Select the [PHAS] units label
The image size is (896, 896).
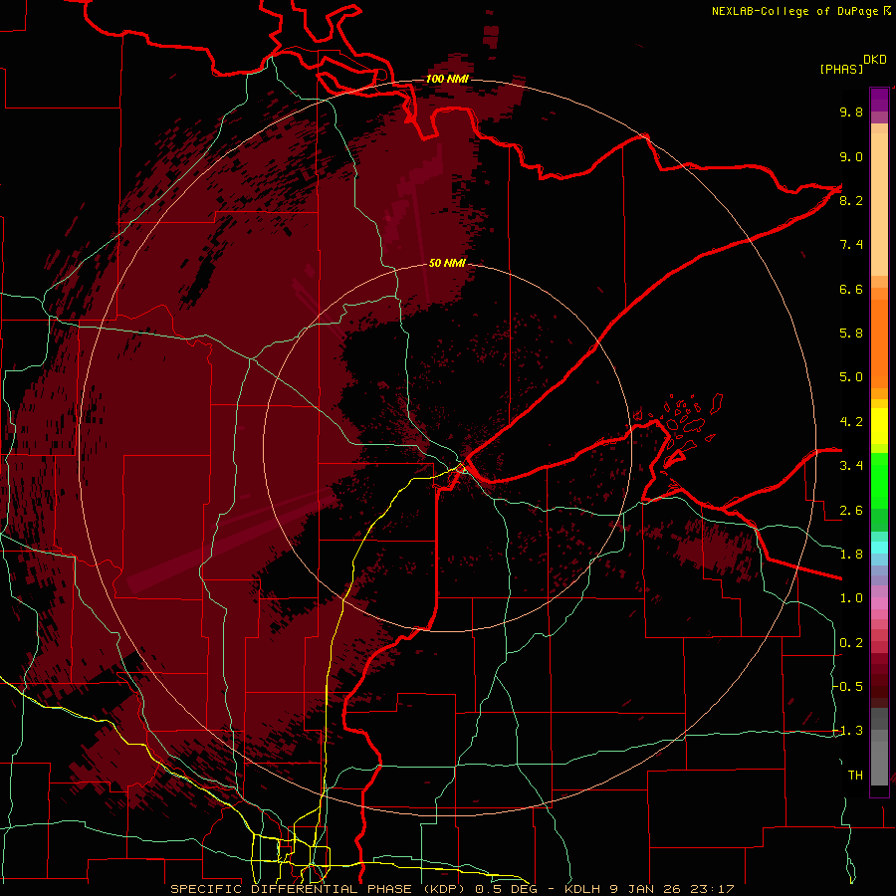tap(841, 69)
